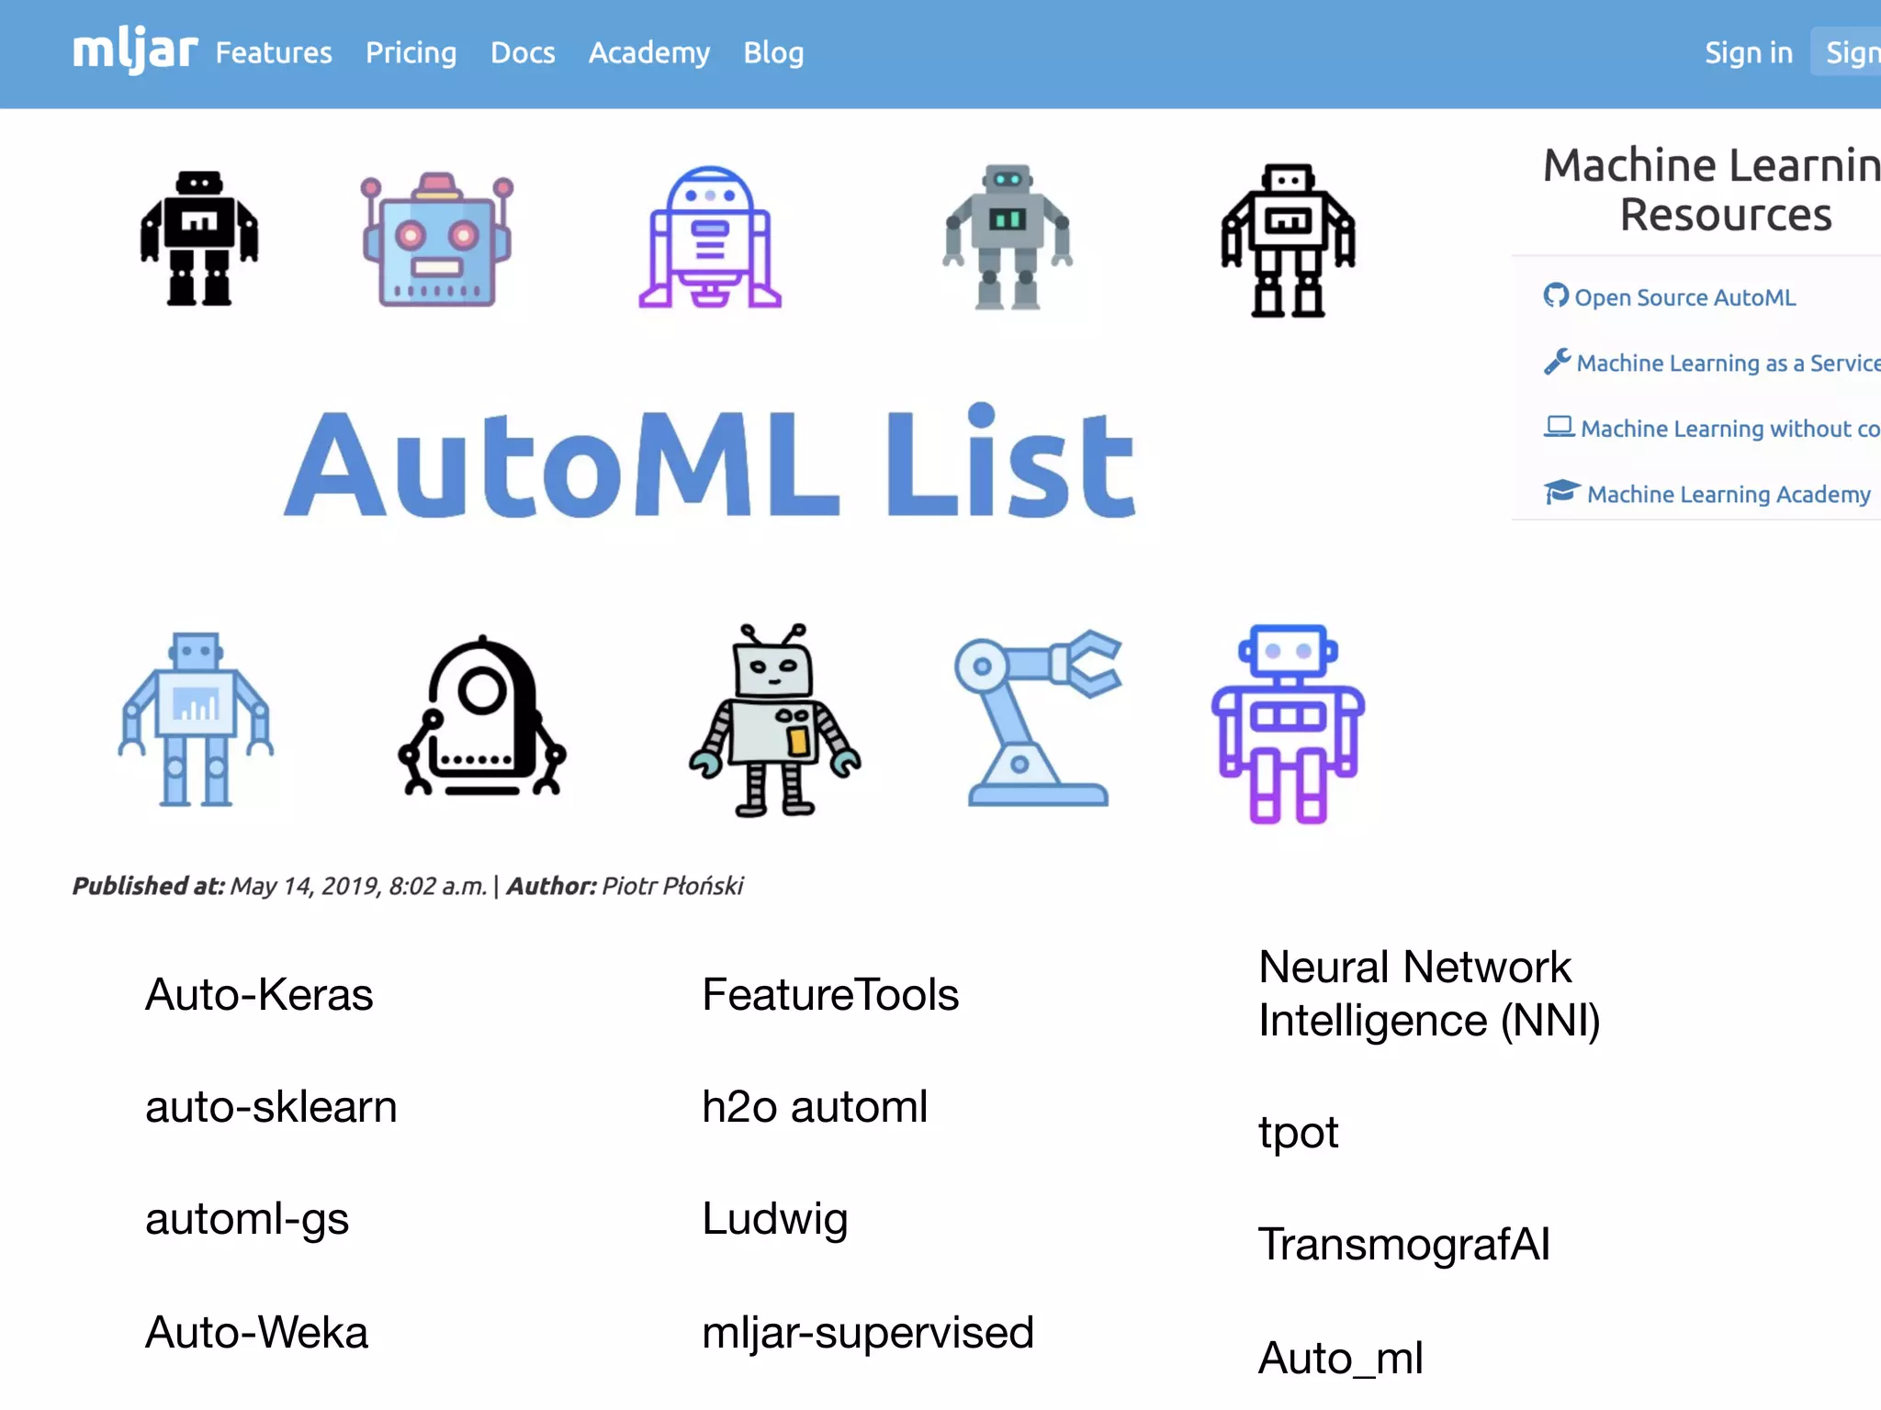Go to Docs in the navbar
Screen dimensions: 1881x1410
click(523, 52)
